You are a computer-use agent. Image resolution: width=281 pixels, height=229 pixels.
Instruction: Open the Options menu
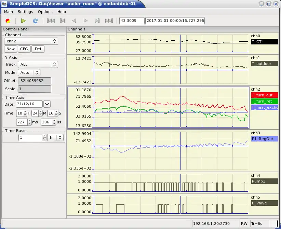click(x=45, y=12)
